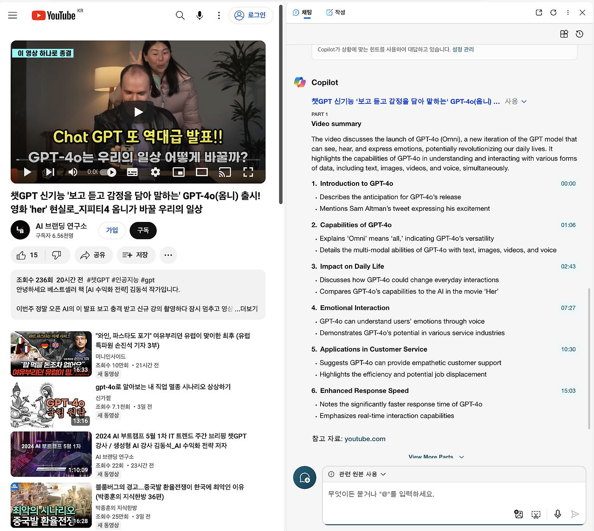Jump to timestamp 15:03 Response Speed
Viewport: 594px width, 531px height.
coord(568,391)
